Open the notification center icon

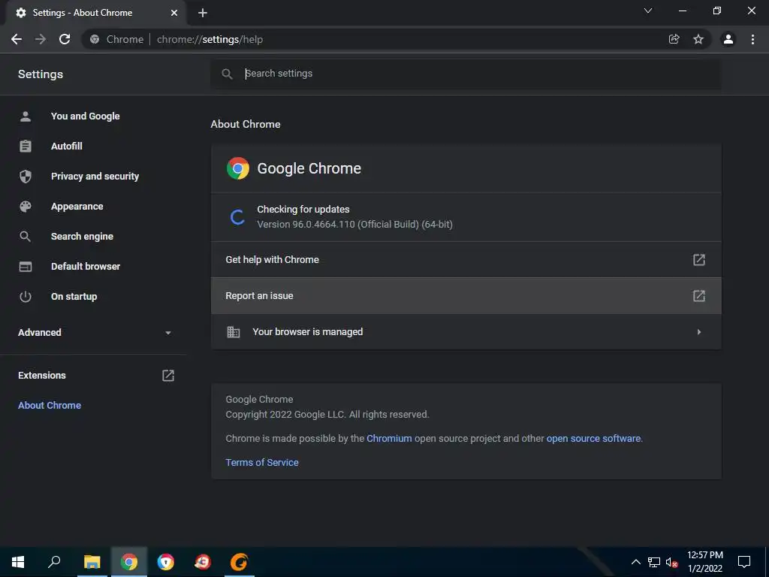pos(744,562)
